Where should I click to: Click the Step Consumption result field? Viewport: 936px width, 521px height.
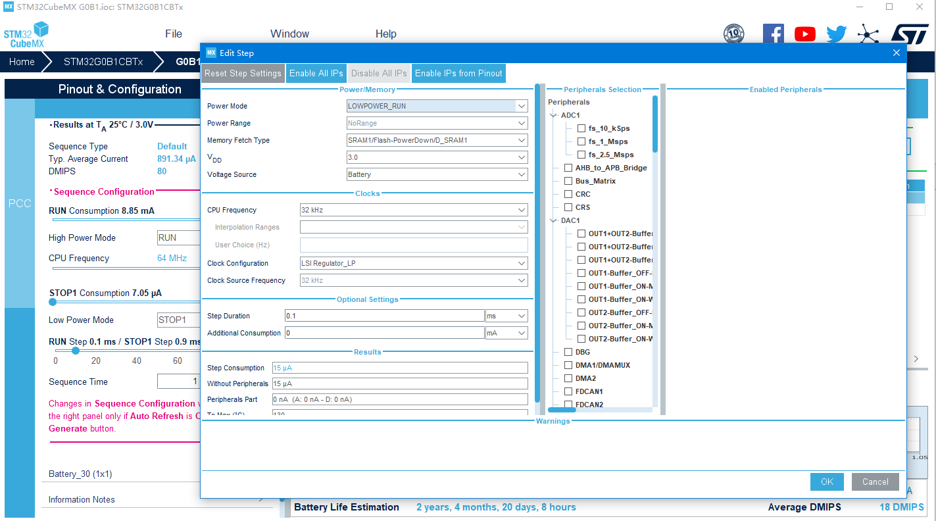pos(399,368)
